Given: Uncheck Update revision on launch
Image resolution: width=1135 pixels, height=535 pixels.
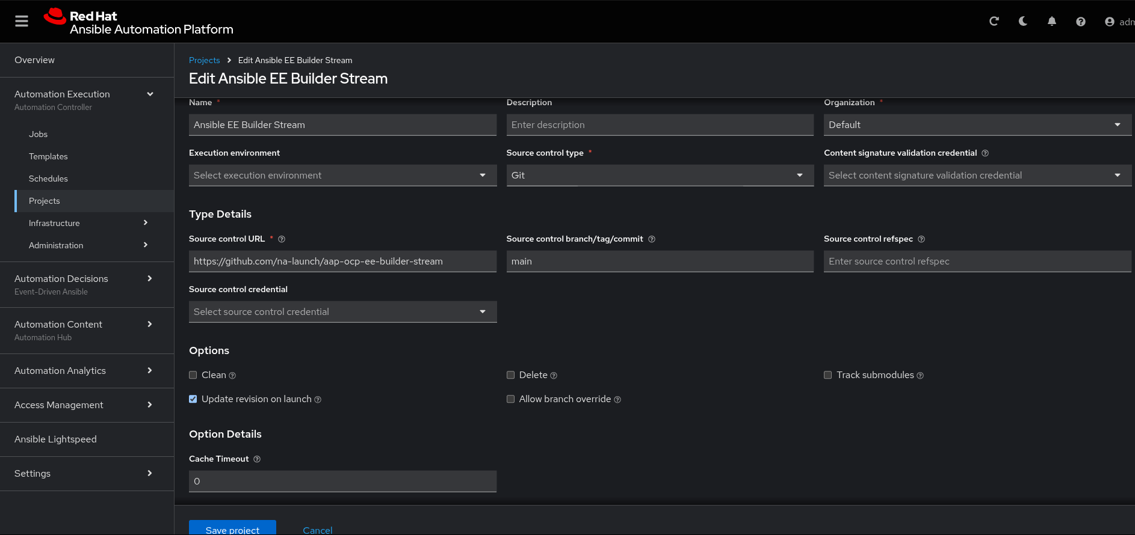Looking at the screenshot, I should pos(193,399).
